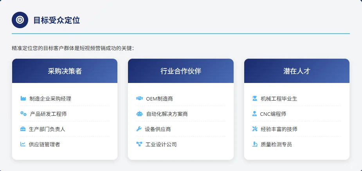
Task: Click the text 设备供应商
Action: 158,129
